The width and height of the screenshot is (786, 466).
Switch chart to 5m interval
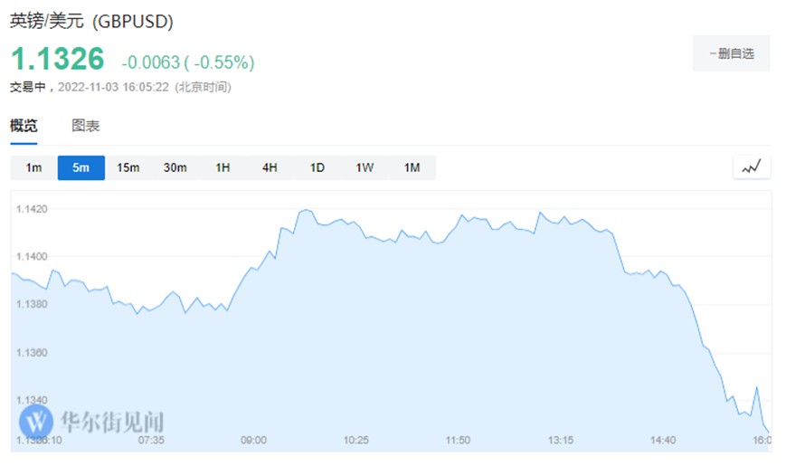(x=80, y=167)
